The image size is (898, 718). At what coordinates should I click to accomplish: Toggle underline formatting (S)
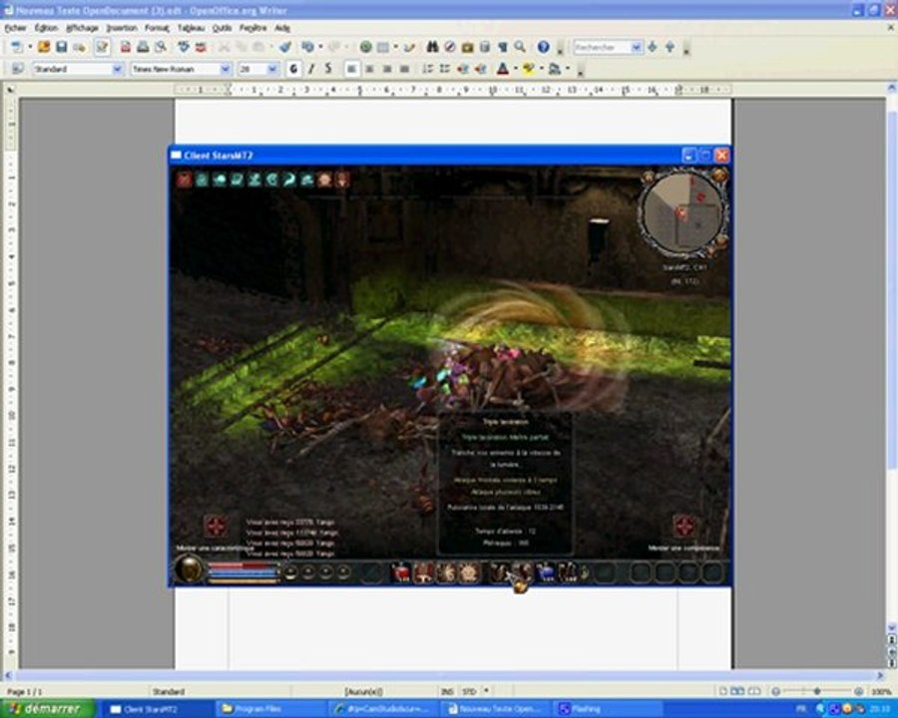[328, 69]
